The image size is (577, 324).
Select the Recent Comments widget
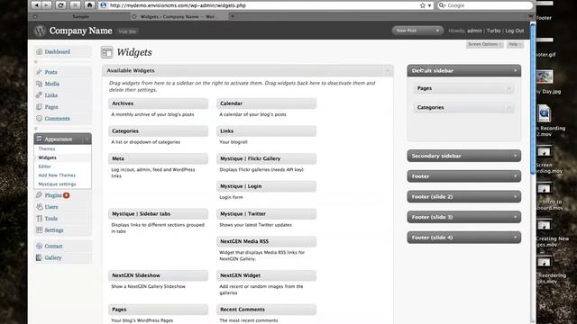[x=267, y=310]
